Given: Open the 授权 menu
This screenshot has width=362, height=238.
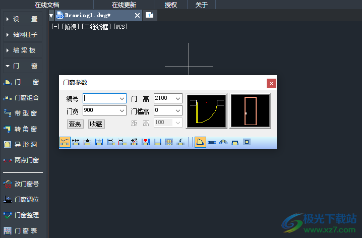Looking at the screenshot, I should (x=171, y=5).
